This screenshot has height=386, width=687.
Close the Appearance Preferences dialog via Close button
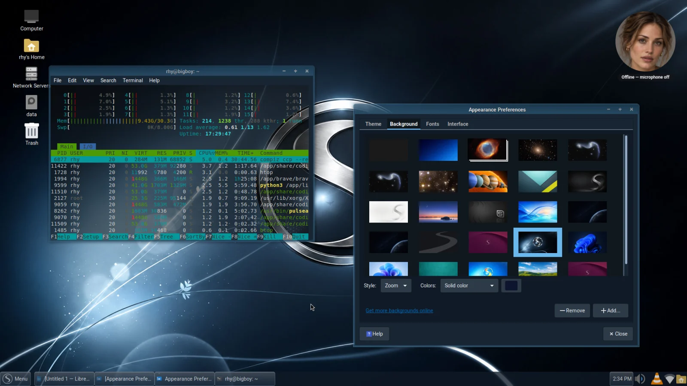click(618, 334)
